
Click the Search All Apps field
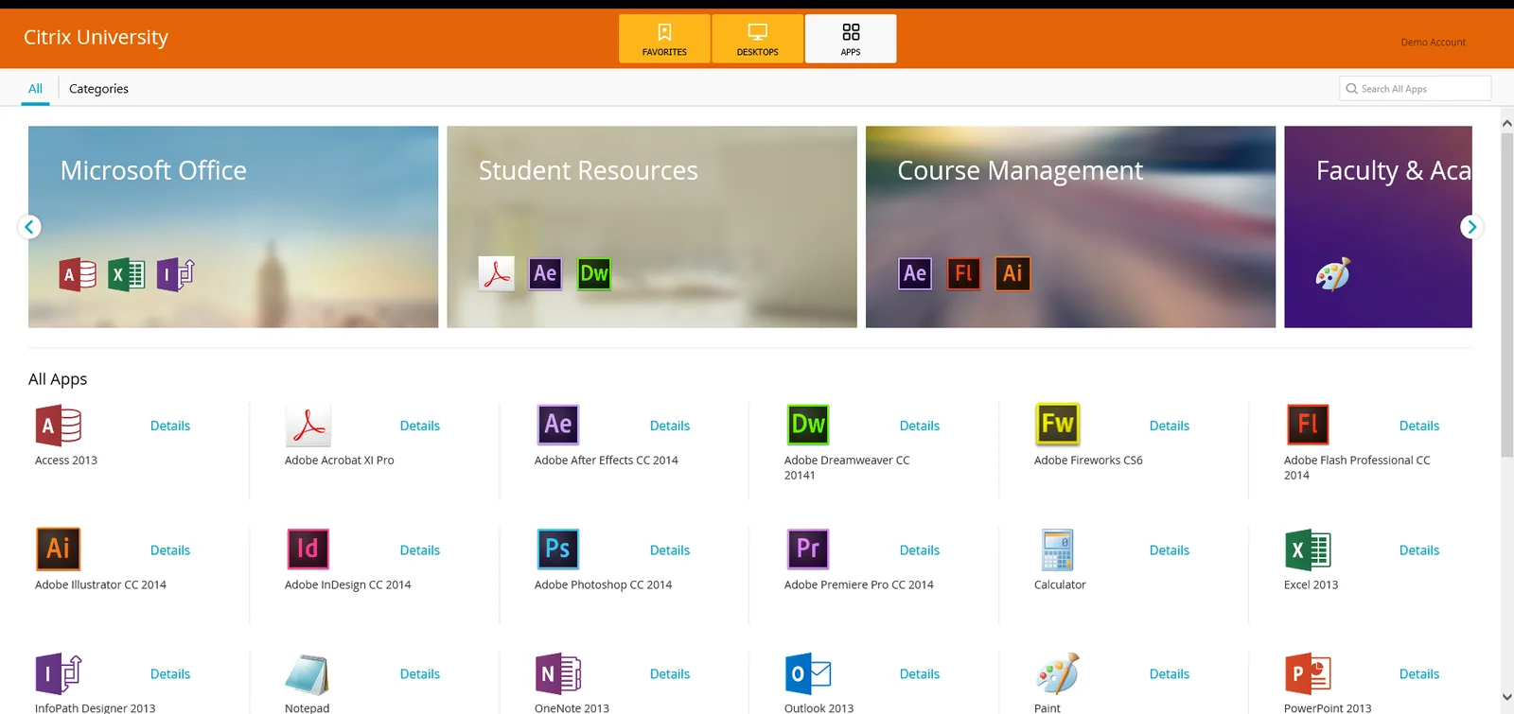pyautogui.click(x=1416, y=89)
